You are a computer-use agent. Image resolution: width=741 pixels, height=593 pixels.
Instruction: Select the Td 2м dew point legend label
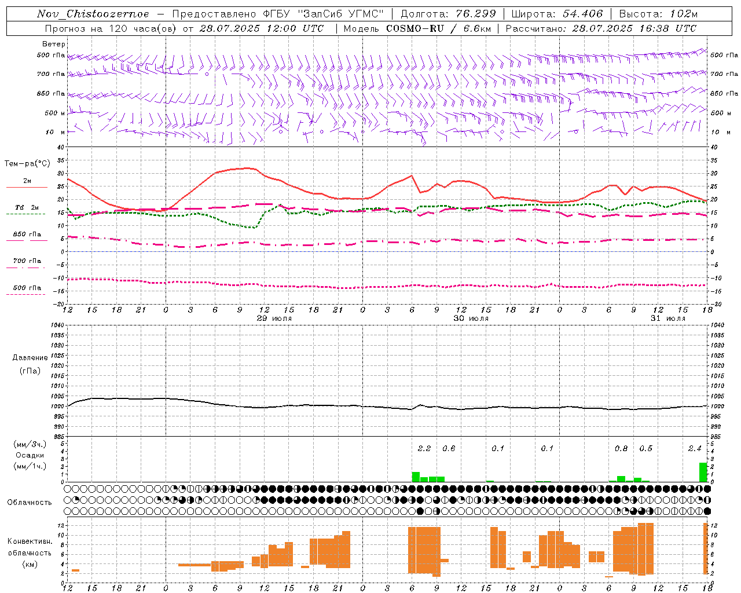tap(27, 207)
